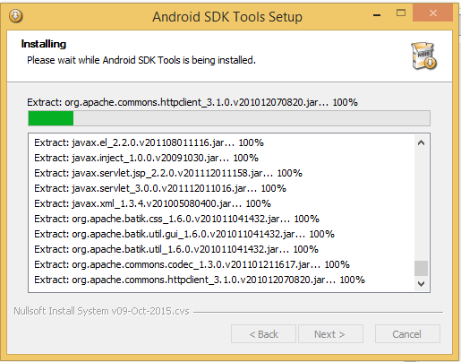Select the org.apache.commons.codec log entry
This screenshot has width=461, height=362.
(192, 264)
